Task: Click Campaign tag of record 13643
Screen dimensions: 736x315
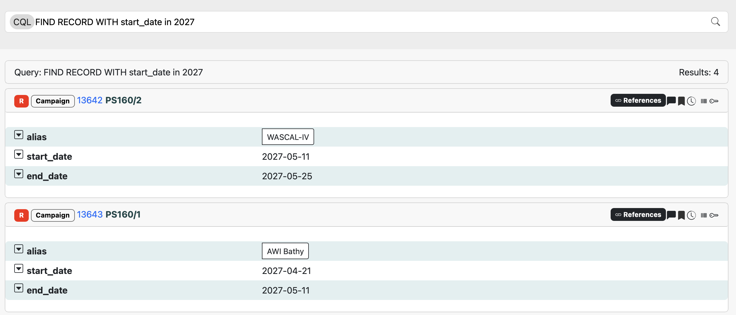Action: pyautogui.click(x=52, y=215)
